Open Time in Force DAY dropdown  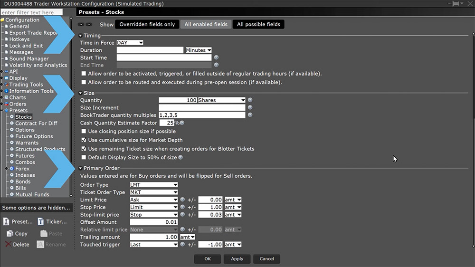[130, 43]
